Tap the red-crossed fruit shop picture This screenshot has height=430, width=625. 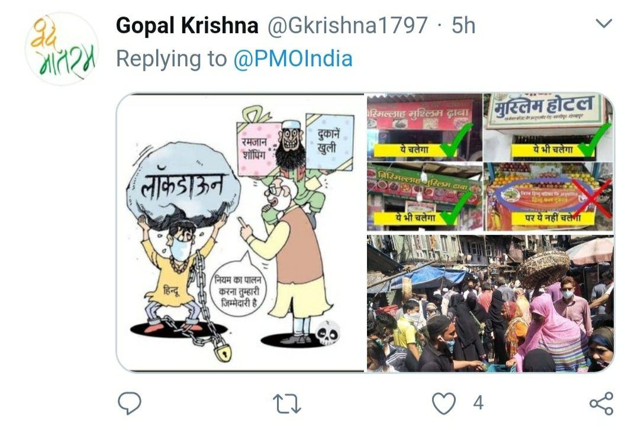pos(548,196)
